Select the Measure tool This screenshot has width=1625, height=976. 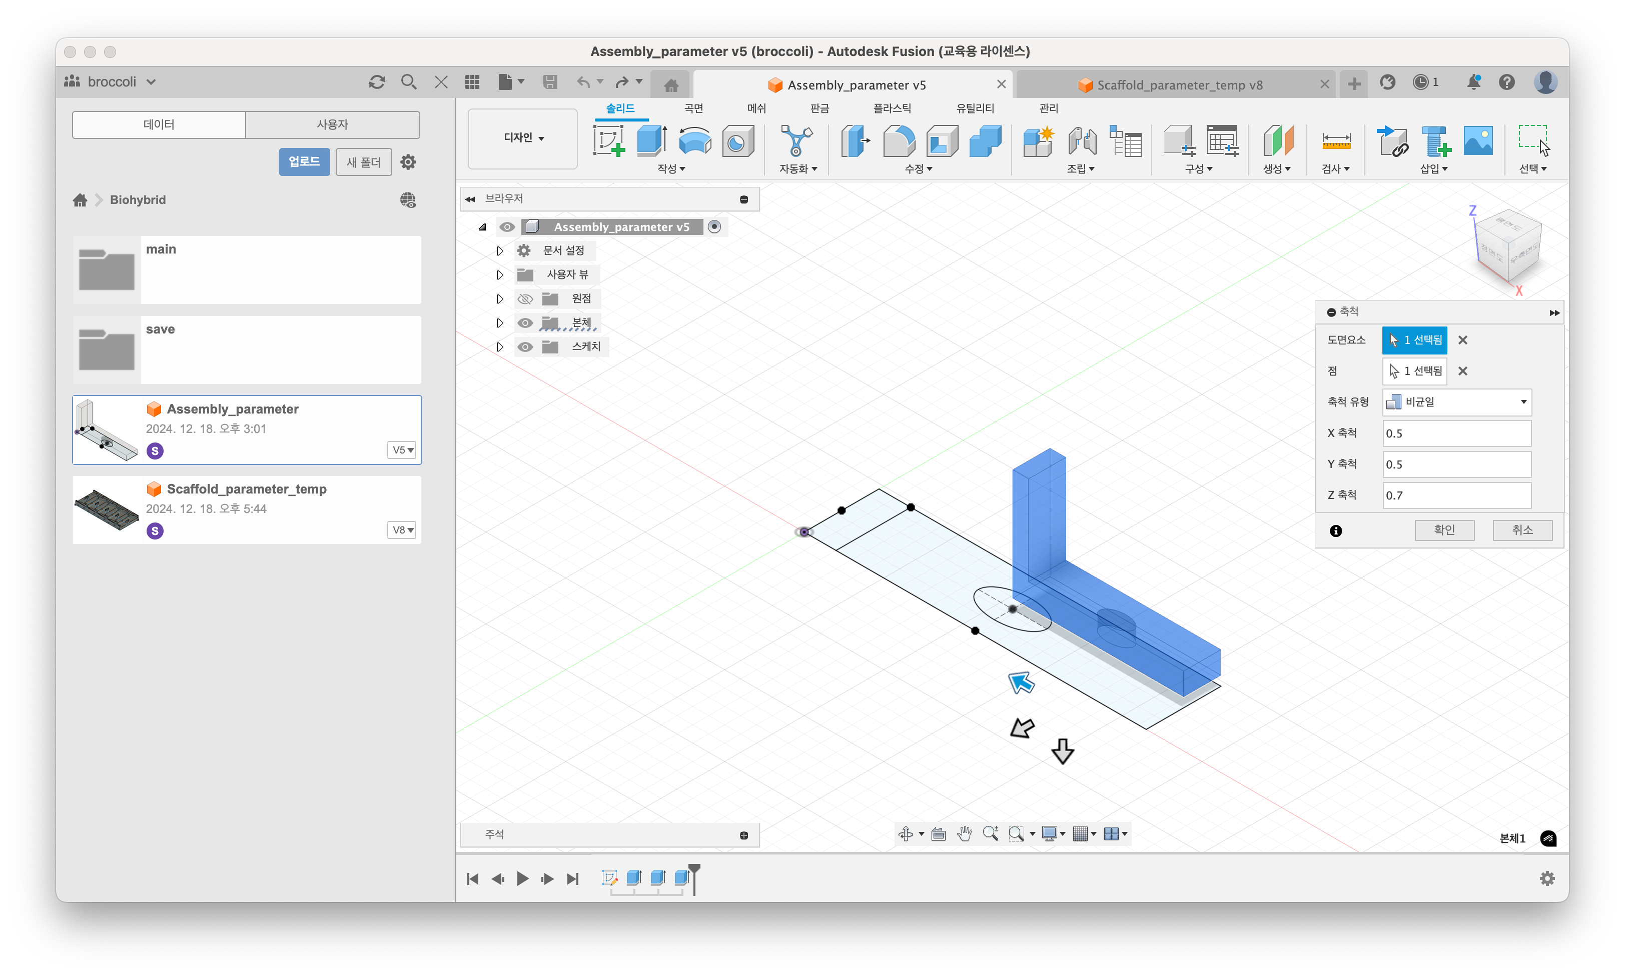[x=1336, y=140]
